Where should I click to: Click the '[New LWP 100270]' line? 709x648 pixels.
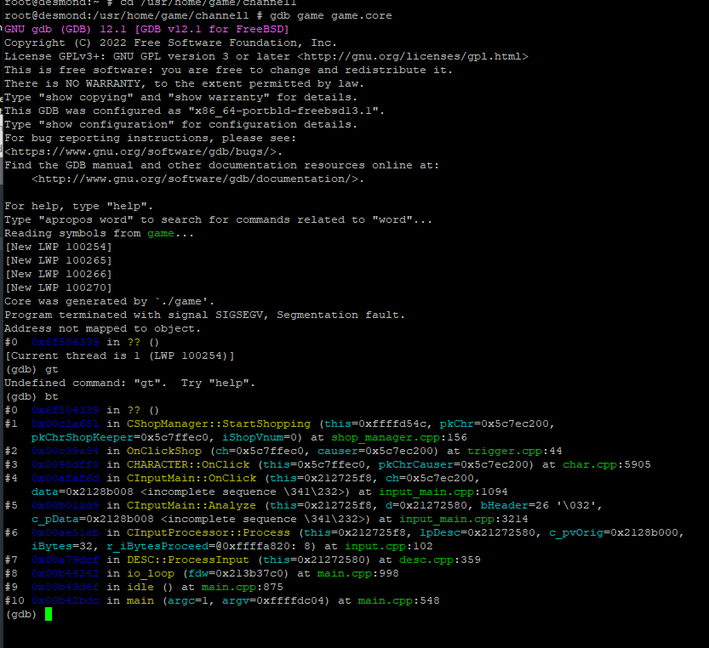(x=58, y=287)
